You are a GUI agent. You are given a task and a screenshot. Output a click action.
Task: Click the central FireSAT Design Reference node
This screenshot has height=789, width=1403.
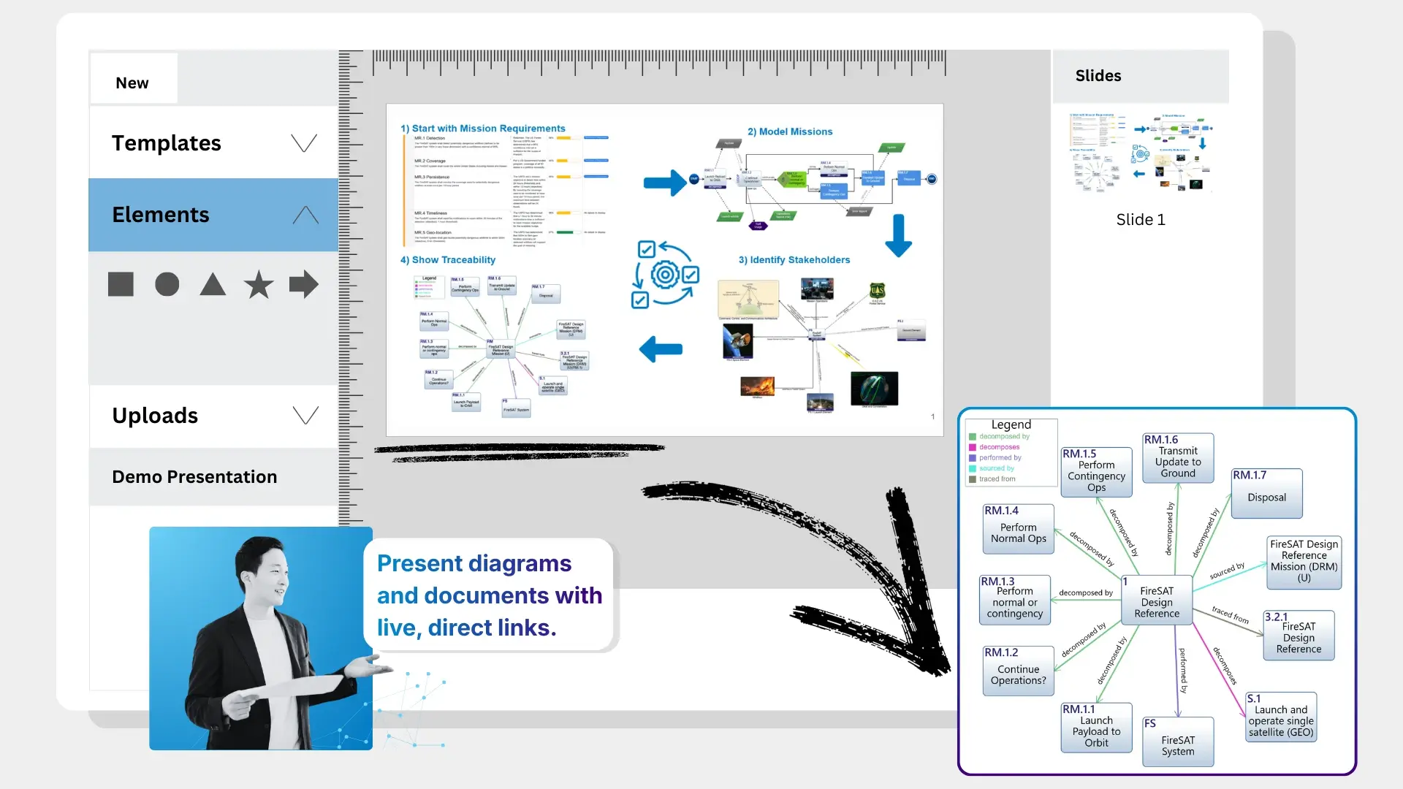point(1157,601)
